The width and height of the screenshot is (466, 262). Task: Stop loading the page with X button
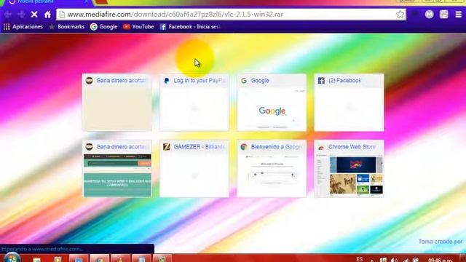click(x=34, y=15)
